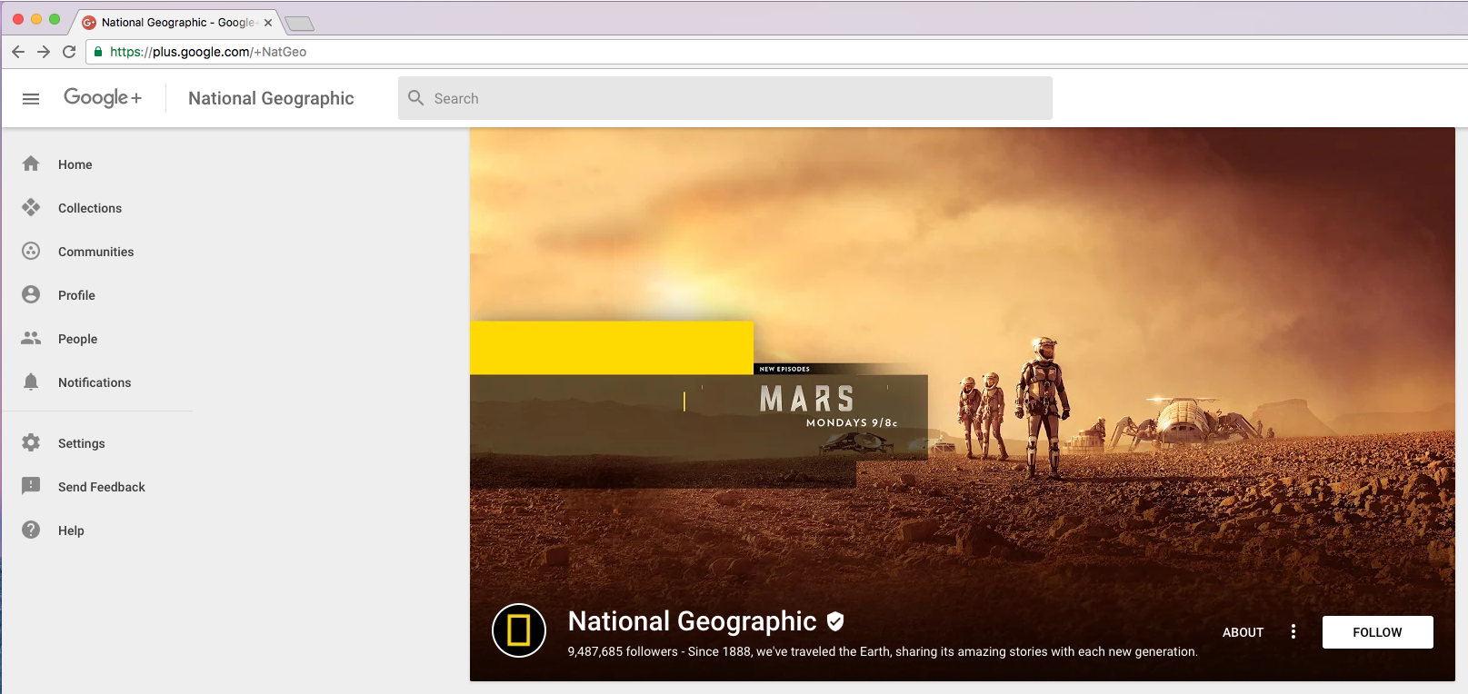
Task: Reload the current page
Action: (x=69, y=52)
